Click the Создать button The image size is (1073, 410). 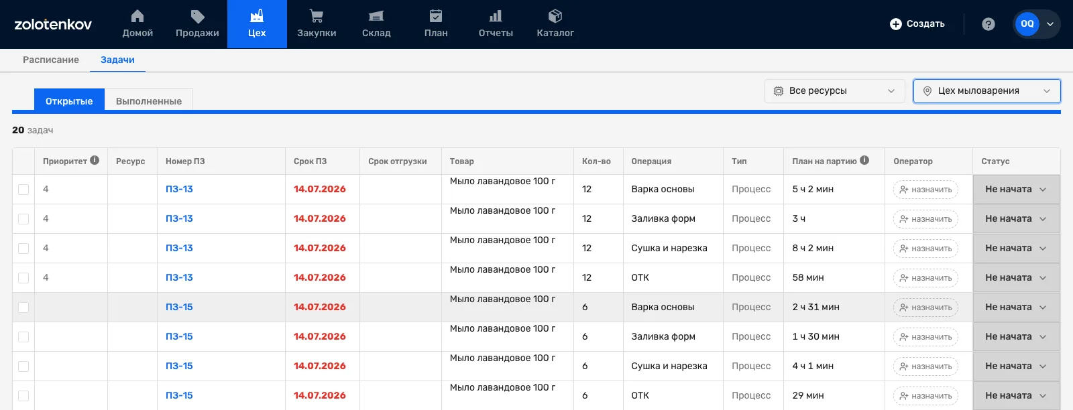click(x=917, y=24)
